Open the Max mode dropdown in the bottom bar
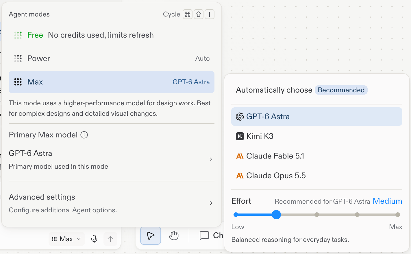The height and width of the screenshot is (254, 411). tap(67, 239)
